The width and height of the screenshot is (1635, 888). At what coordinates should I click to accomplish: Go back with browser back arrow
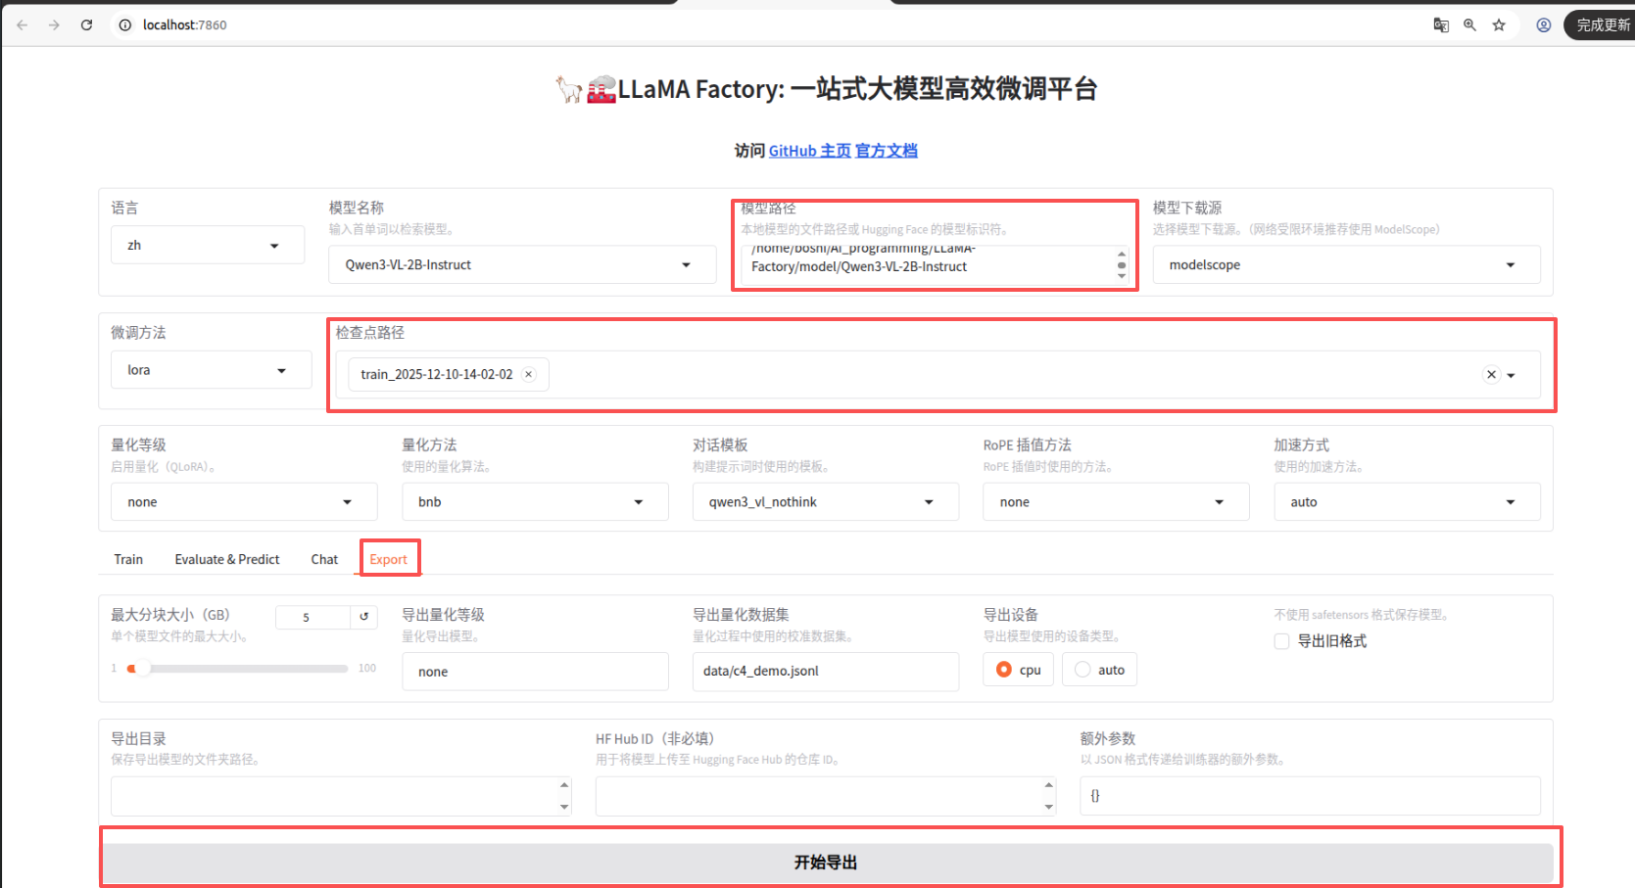click(22, 24)
